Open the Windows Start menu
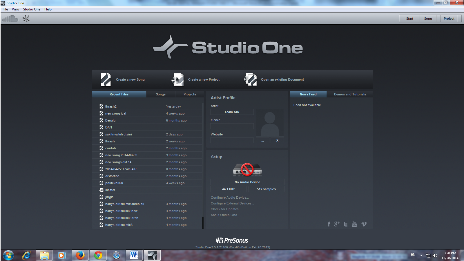464x261 pixels. tap(8, 255)
